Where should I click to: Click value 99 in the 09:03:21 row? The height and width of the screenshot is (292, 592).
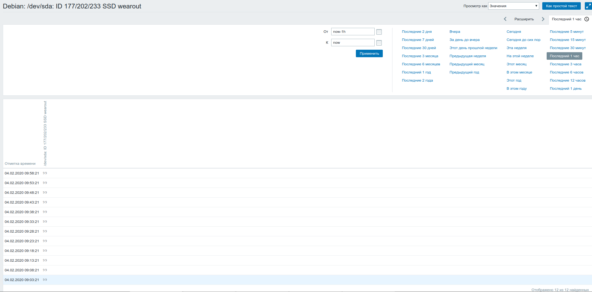(45, 279)
